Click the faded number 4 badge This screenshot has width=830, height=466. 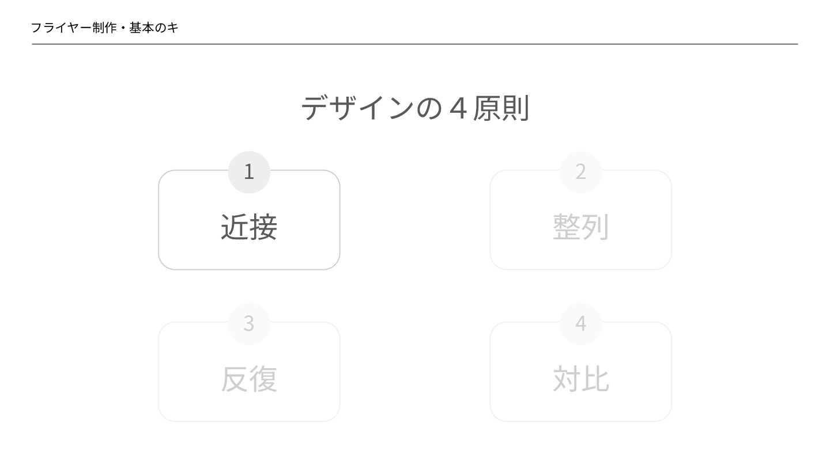580,323
